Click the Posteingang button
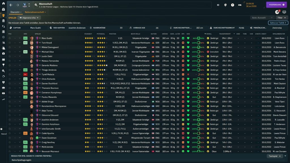290x163 pixels. point(276,5)
